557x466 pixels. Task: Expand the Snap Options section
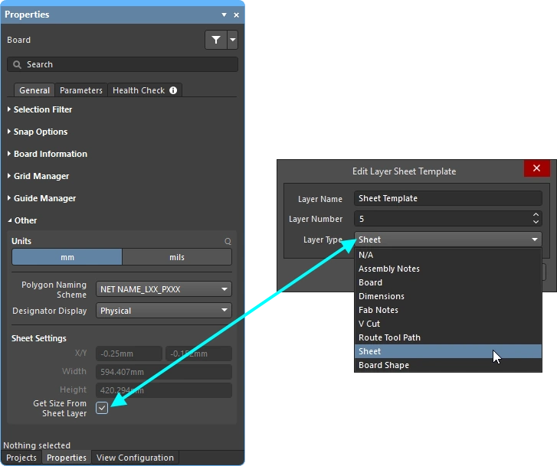(x=38, y=132)
